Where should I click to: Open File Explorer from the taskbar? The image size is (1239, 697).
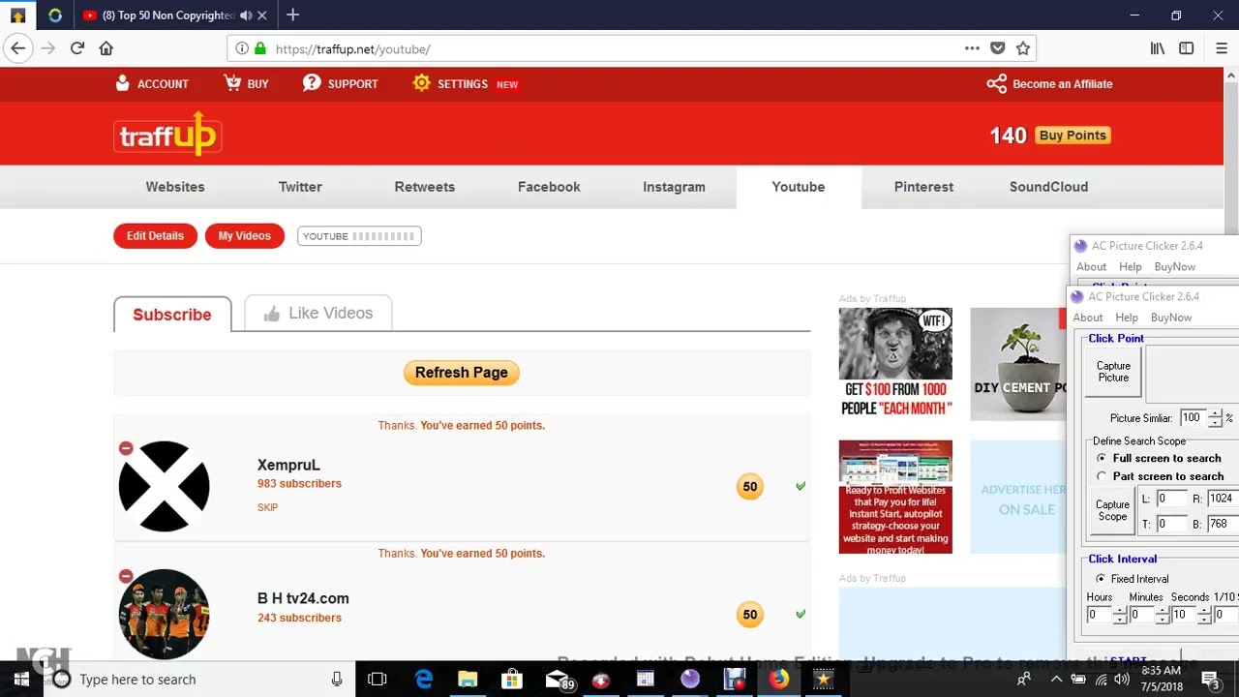pyautogui.click(x=468, y=680)
